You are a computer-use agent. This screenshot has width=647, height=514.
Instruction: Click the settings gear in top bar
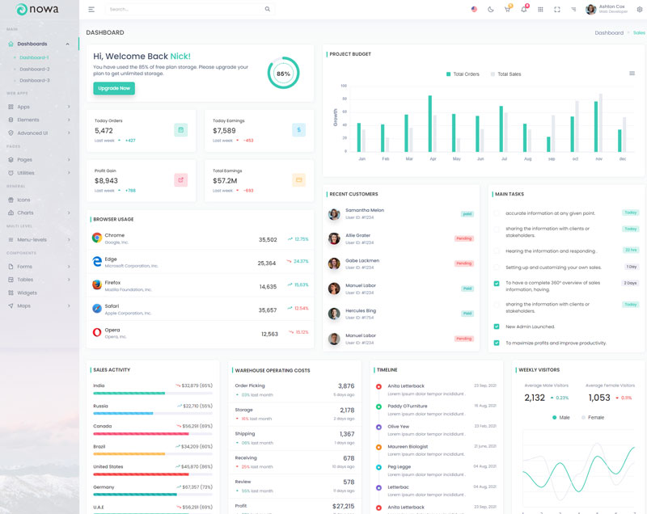640,10
